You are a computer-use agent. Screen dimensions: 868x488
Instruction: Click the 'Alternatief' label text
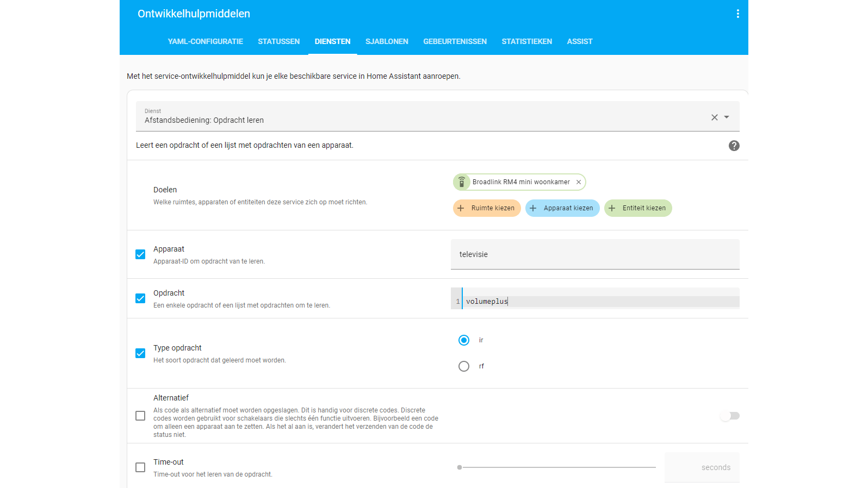[x=171, y=398]
